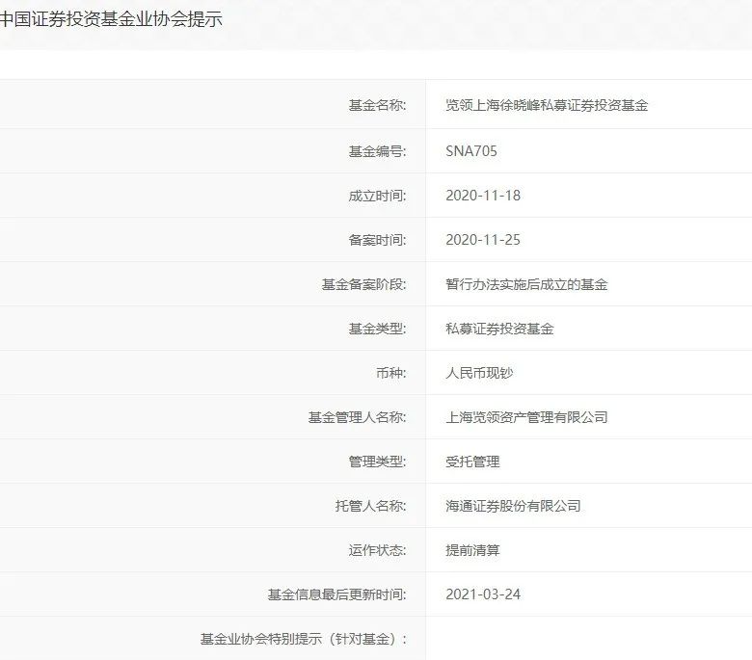Viewport: 752px width, 660px height.
Task: Click the custodian 海通证券股份有限公司
Action: pos(513,506)
